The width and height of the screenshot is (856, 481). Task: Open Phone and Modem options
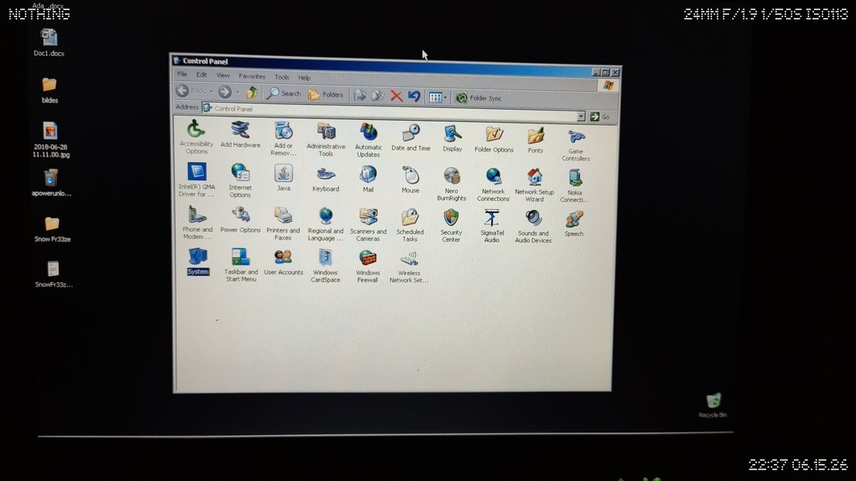pyautogui.click(x=197, y=222)
